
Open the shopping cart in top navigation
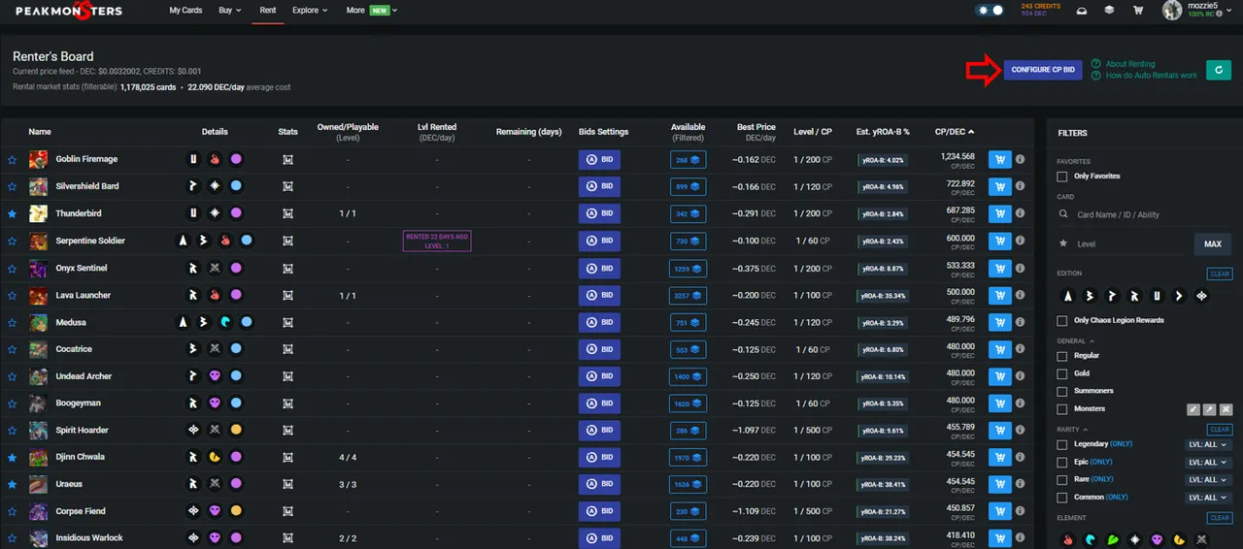(x=1138, y=11)
